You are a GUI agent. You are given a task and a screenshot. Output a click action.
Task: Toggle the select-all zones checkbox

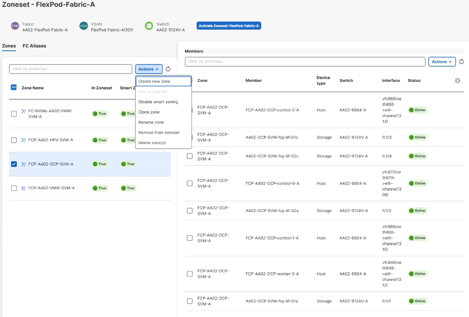tap(14, 87)
